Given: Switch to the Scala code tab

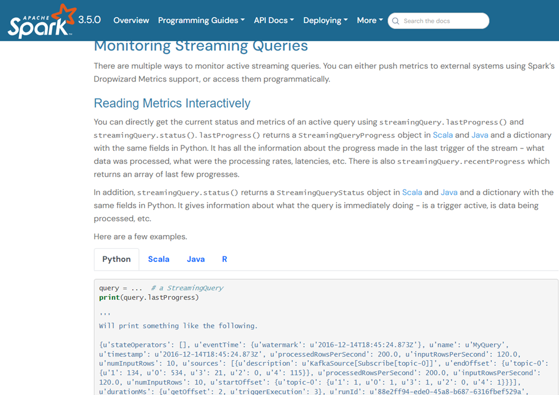Looking at the screenshot, I should tap(158, 259).
